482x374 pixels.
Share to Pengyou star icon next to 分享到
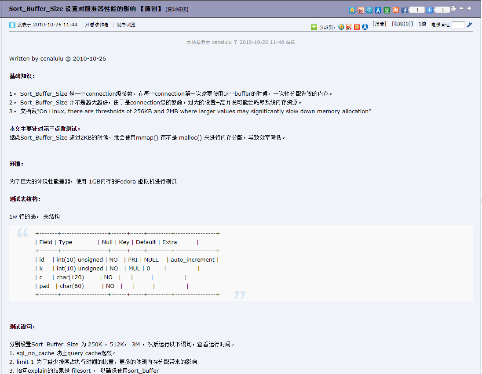[x=357, y=27]
